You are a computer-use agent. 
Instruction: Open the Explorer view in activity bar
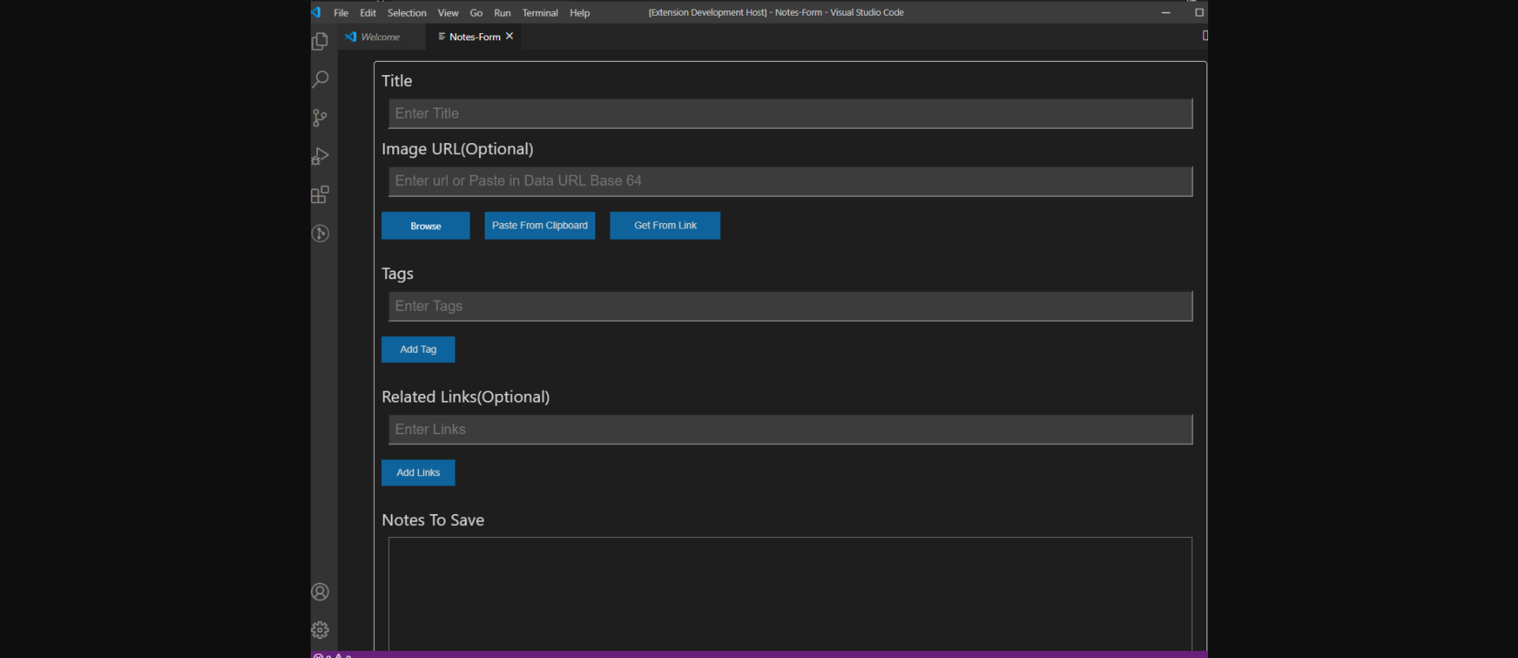click(x=320, y=41)
